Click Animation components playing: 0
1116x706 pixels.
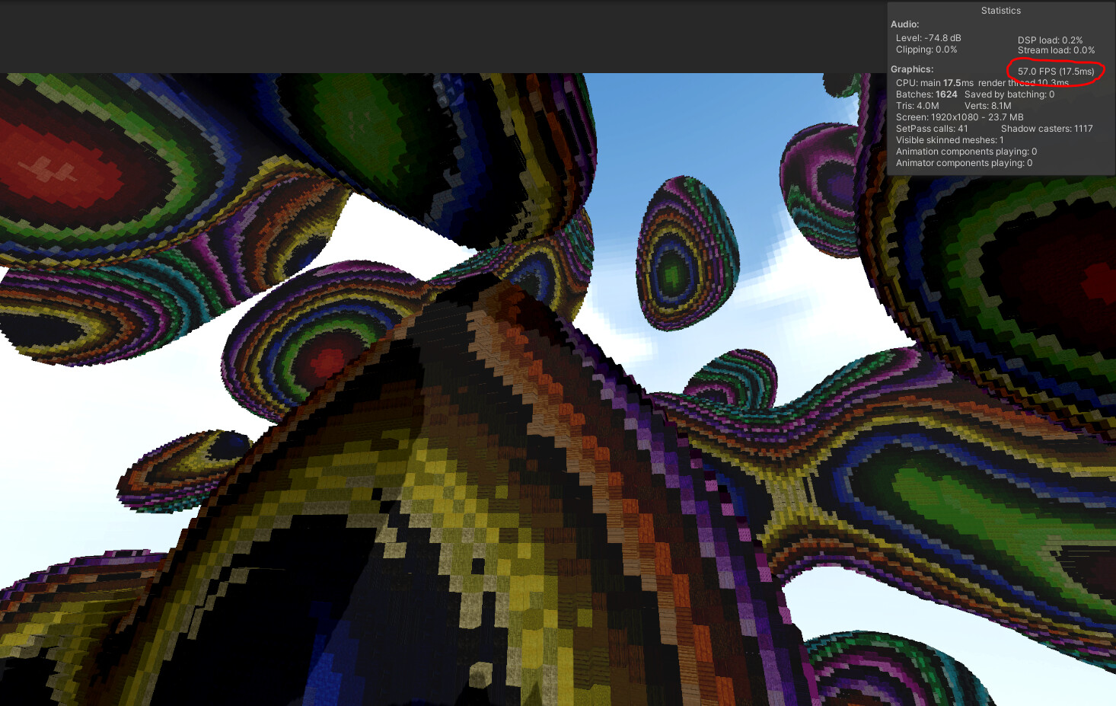[966, 152]
